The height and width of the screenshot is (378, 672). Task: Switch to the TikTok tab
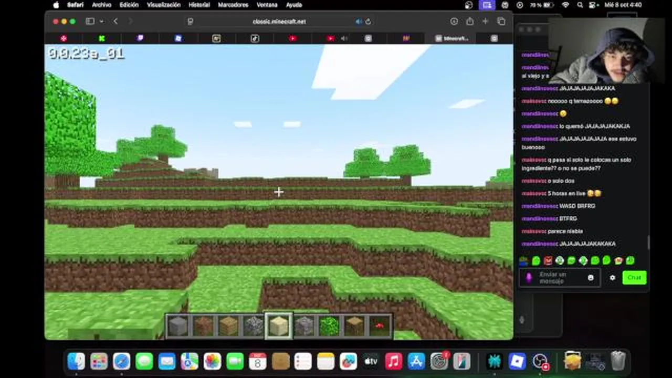pyautogui.click(x=255, y=38)
